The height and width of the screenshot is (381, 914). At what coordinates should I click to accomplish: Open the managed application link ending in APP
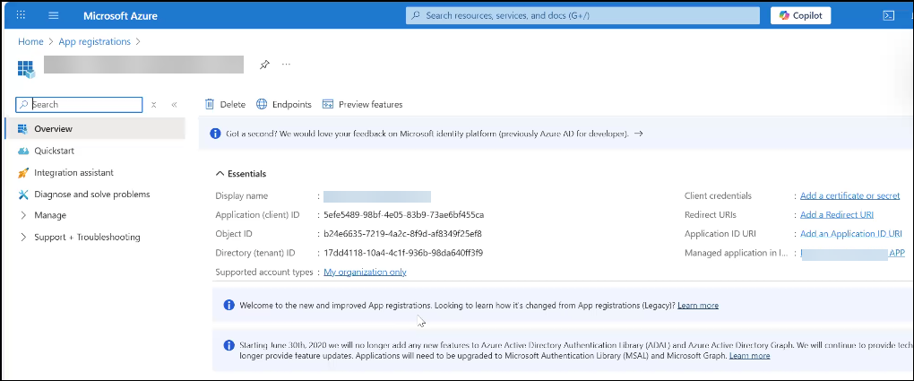(x=853, y=253)
